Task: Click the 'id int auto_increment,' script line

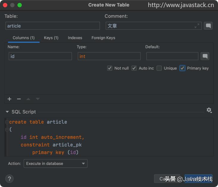Action: 52,137
